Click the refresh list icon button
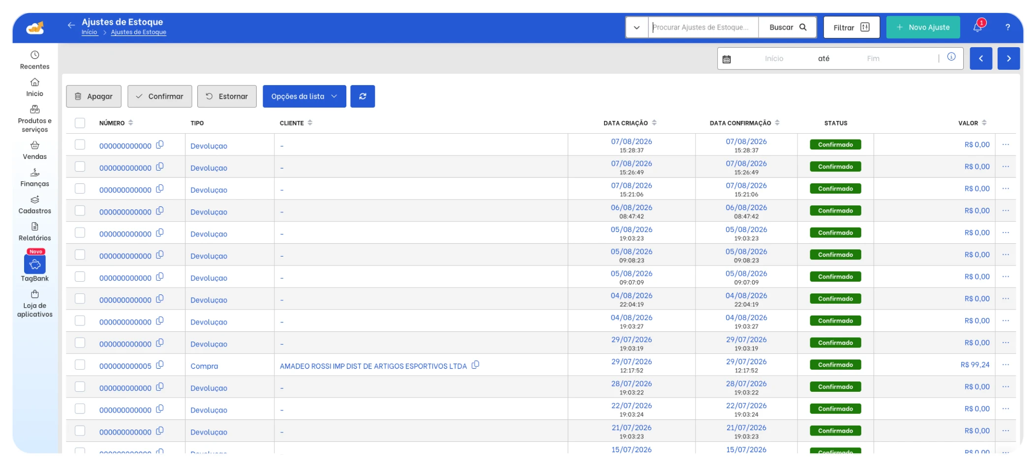Screen dimensions: 1036x465 click(x=363, y=96)
